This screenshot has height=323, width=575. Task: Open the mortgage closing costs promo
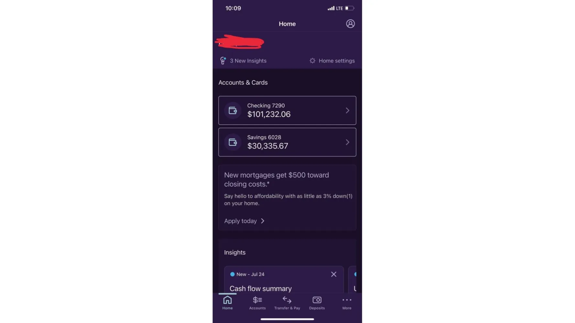pyautogui.click(x=287, y=198)
